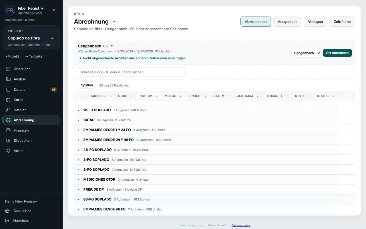
Task: Click the Spalten columns button
Action: [x=87, y=85]
